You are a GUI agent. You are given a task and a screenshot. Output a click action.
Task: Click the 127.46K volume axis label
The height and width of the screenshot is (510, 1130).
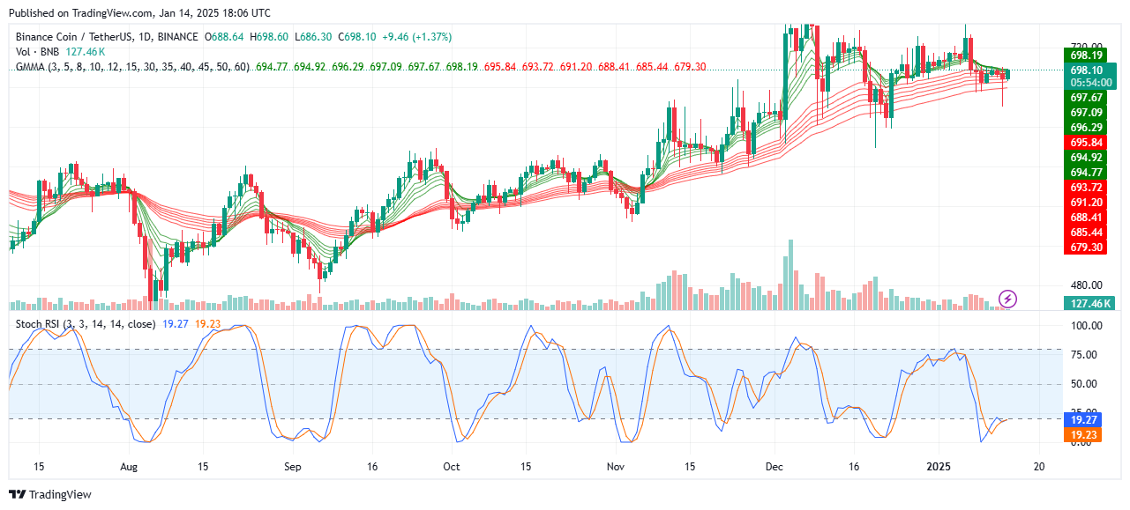tap(1089, 304)
